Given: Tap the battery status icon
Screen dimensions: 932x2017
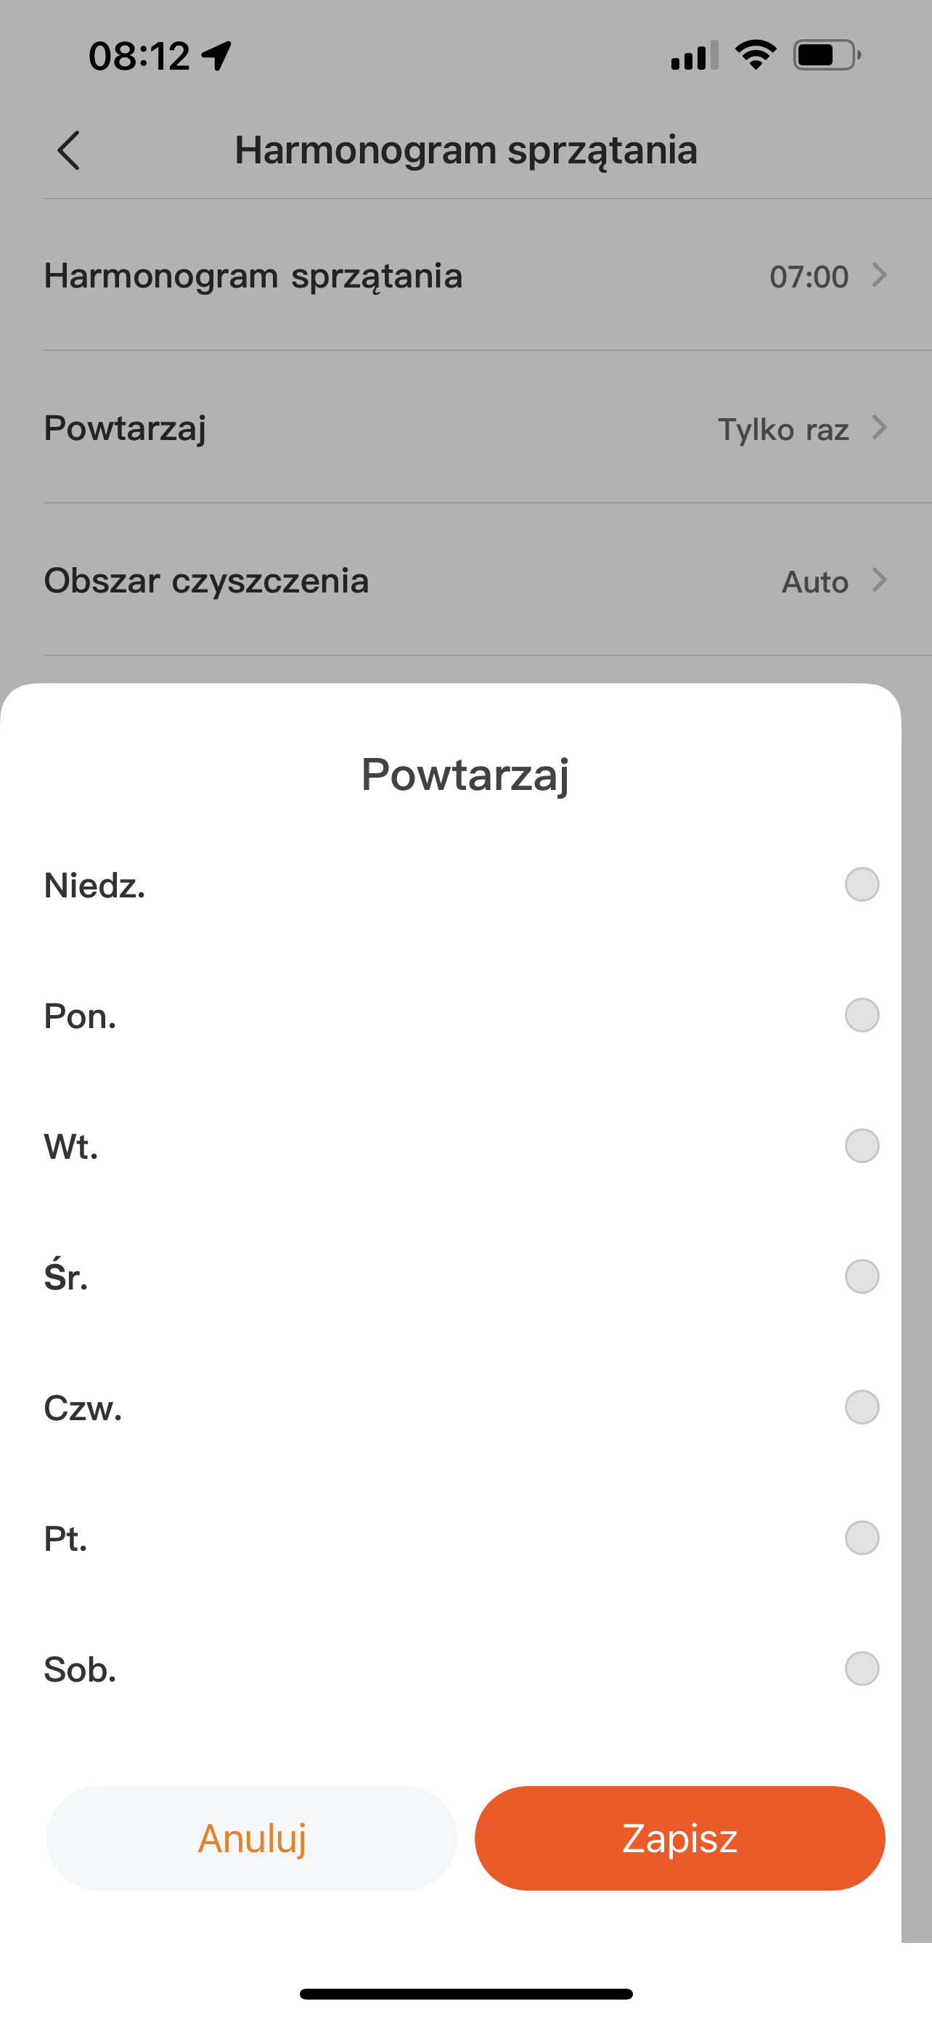Looking at the screenshot, I should [826, 56].
